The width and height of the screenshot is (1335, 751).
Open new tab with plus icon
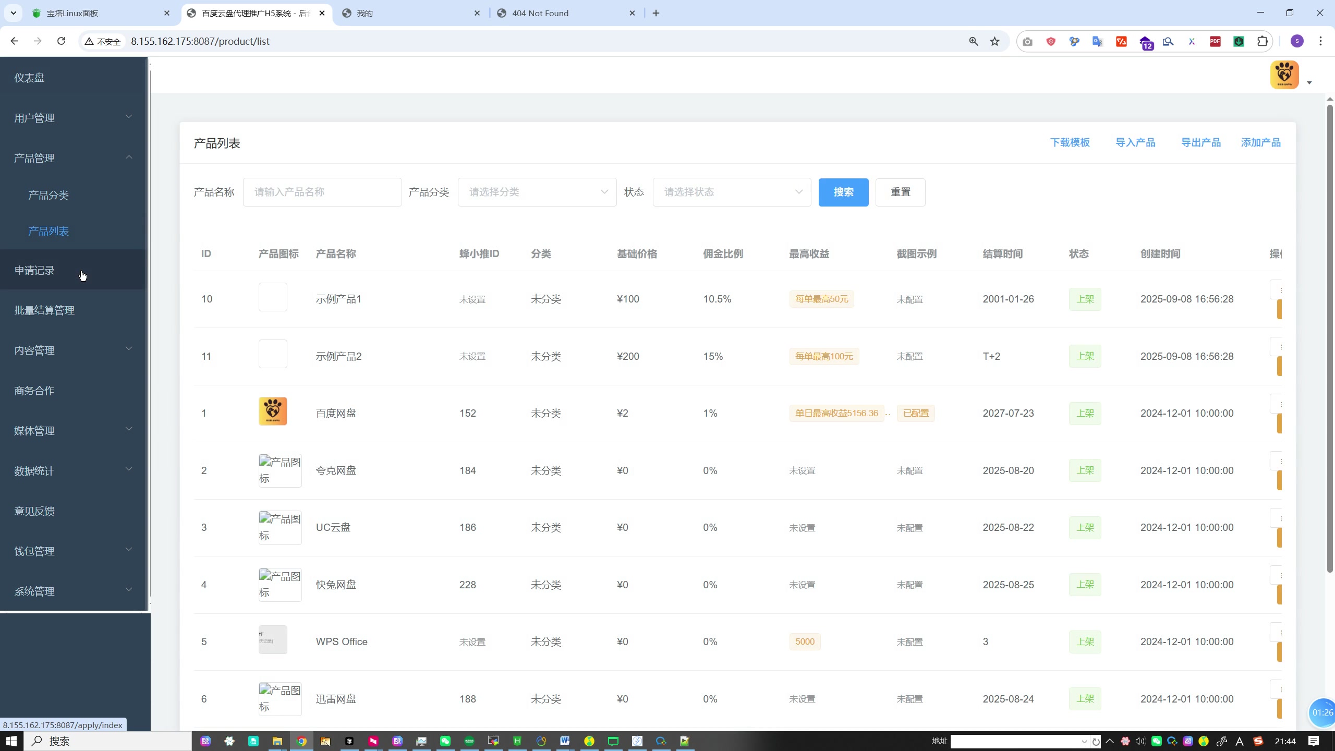[656, 13]
